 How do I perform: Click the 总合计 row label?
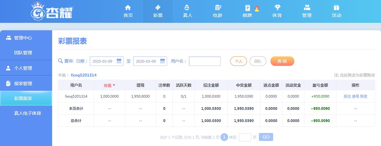pyautogui.click(x=76, y=121)
